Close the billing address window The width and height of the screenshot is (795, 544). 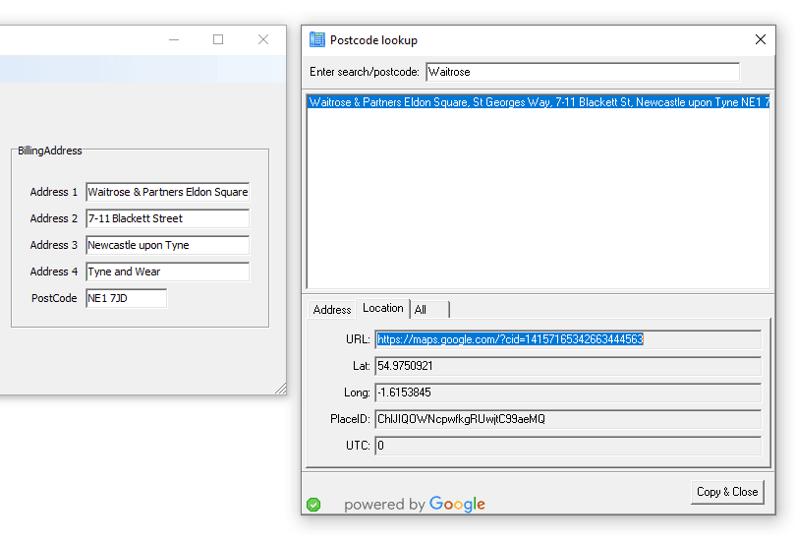(263, 39)
